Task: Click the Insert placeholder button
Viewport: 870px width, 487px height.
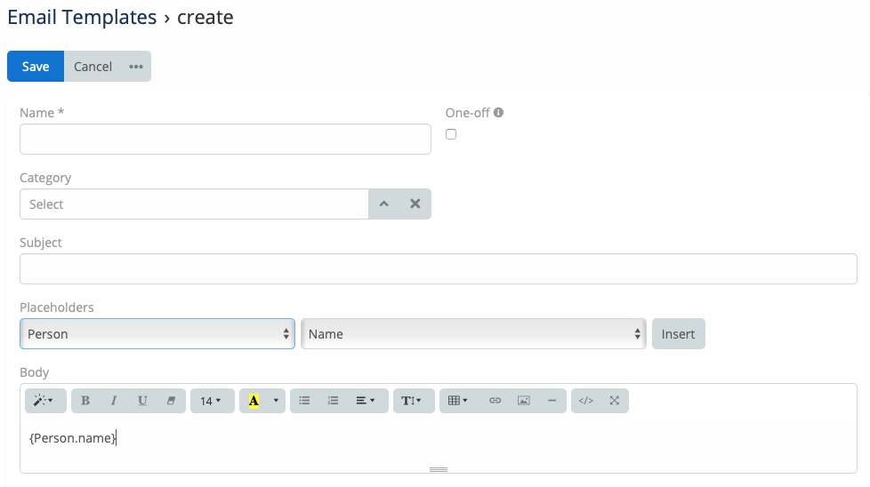Action: pos(678,334)
